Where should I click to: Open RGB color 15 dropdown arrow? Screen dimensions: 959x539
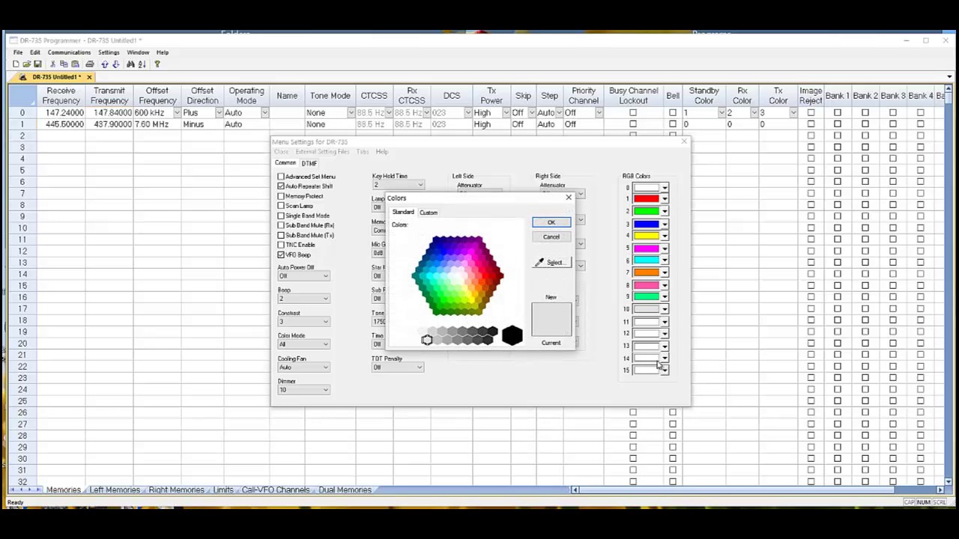click(x=665, y=371)
